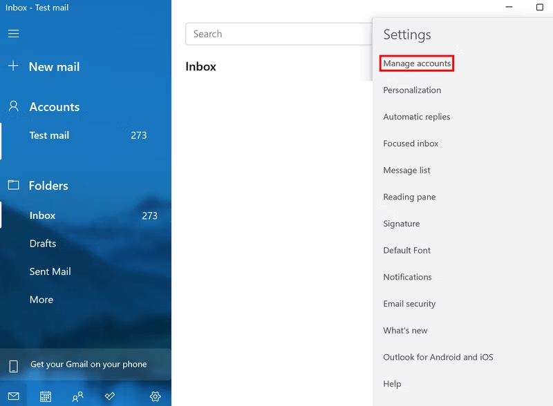Open Reading pane settings
This screenshot has height=406, width=553.
click(x=409, y=197)
